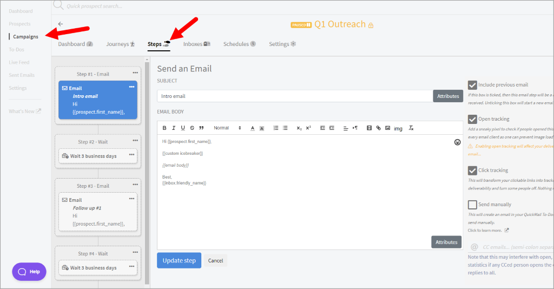Screen dimensions: 554x289
Task: Toggle right-to-left text direction
Action: tap(355, 128)
